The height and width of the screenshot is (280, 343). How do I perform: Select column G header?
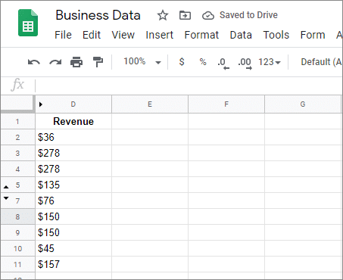point(303,104)
